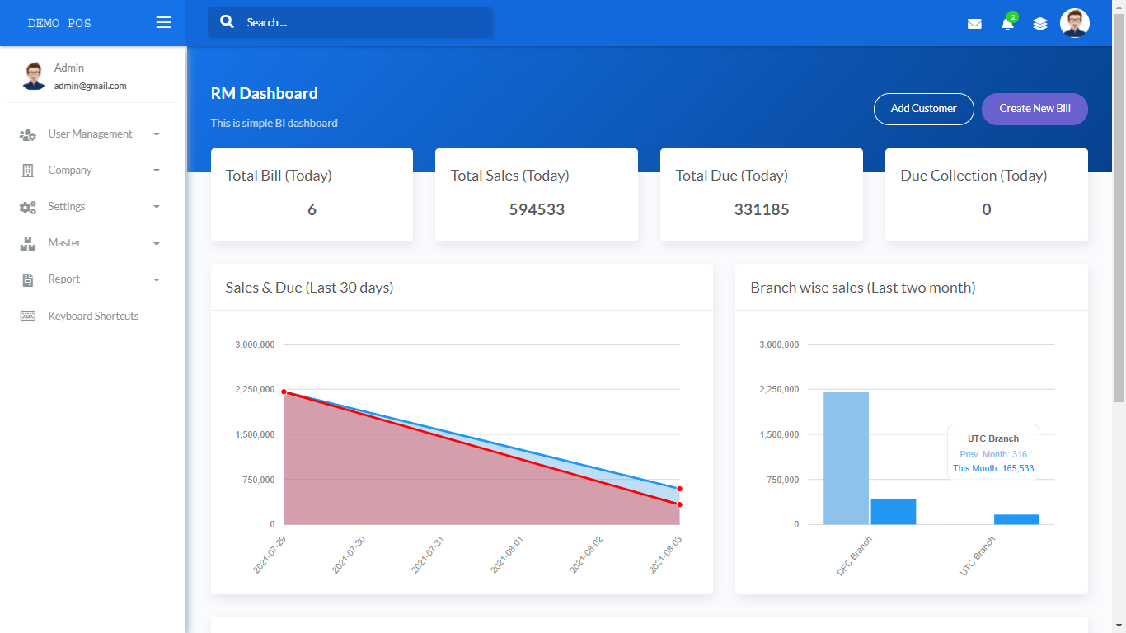Open the notifications bell icon
1126x633 pixels.
[1007, 23]
